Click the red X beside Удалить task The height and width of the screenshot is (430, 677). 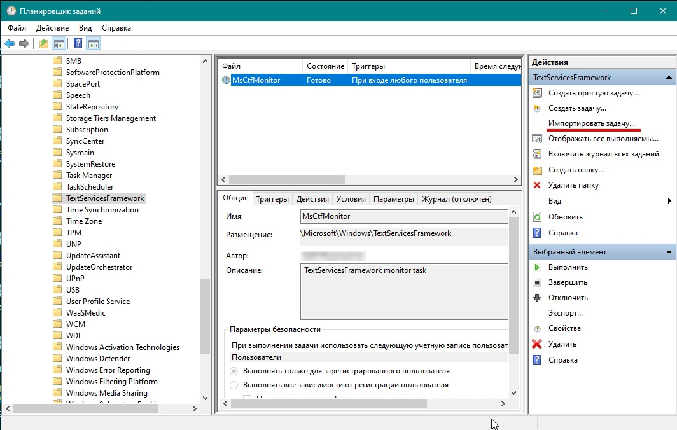tap(537, 344)
